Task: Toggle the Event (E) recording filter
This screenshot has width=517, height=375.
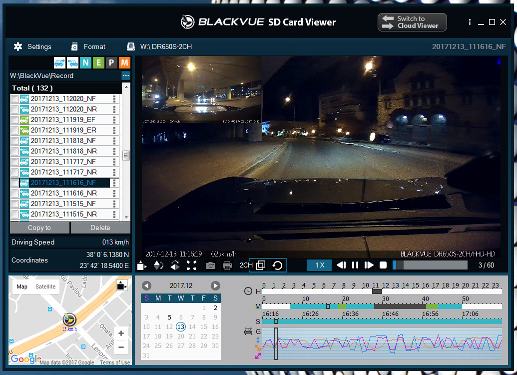Action: 98,62
